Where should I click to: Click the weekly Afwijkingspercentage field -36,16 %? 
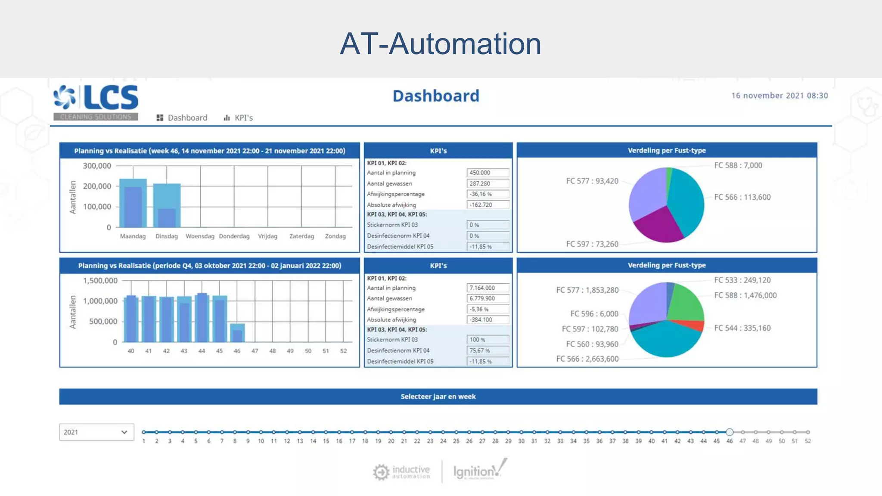(x=488, y=194)
